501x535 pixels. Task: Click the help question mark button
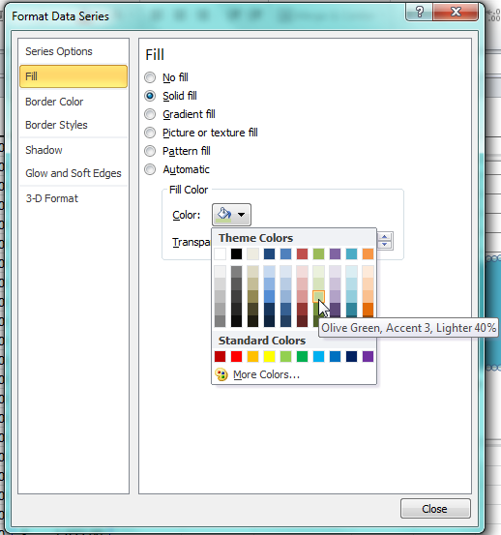[420, 13]
